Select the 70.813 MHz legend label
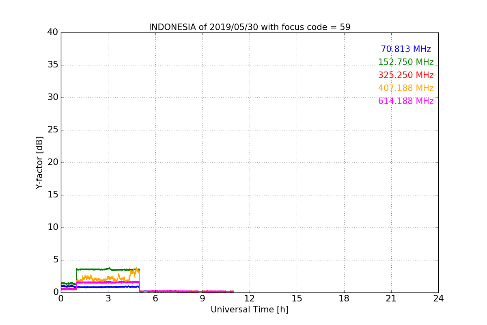Image resolution: width=487 pixels, height=325 pixels. (406, 49)
